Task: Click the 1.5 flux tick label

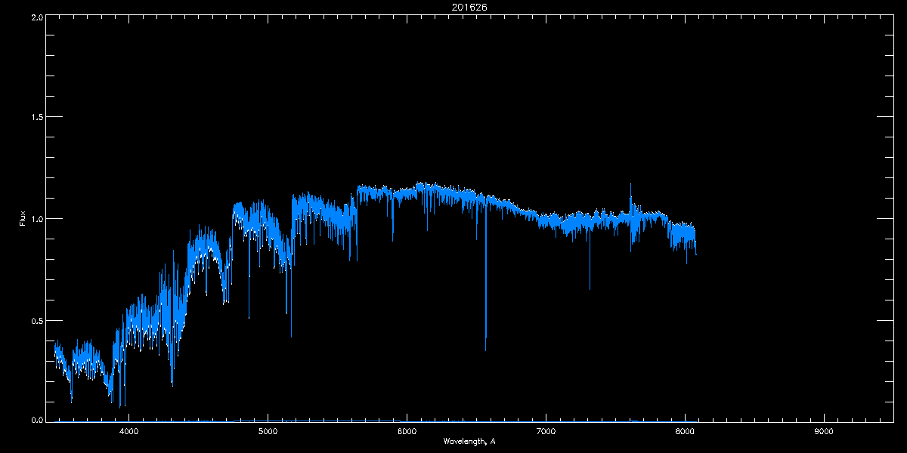Action: 36,117
